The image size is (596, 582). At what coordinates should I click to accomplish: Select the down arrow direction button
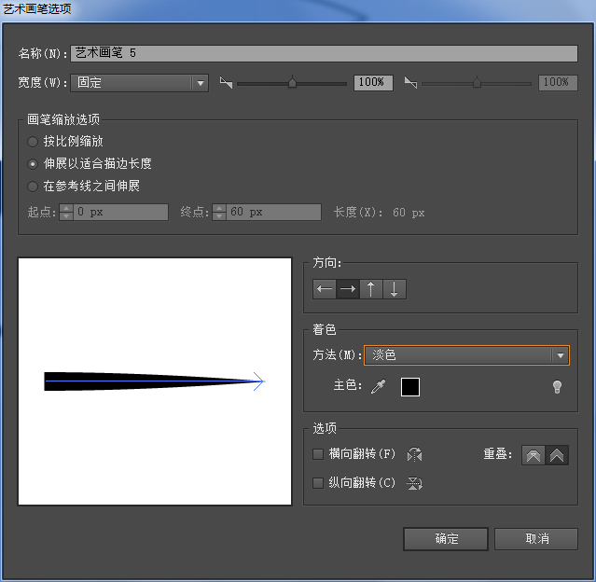(x=395, y=289)
